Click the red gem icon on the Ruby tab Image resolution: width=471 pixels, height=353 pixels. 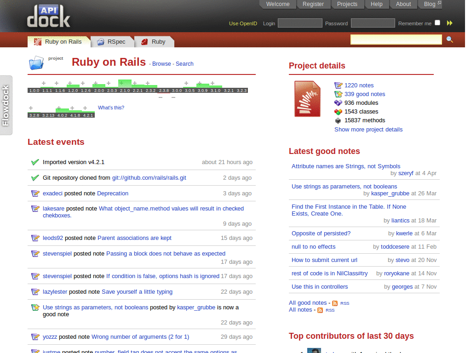(x=144, y=42)
